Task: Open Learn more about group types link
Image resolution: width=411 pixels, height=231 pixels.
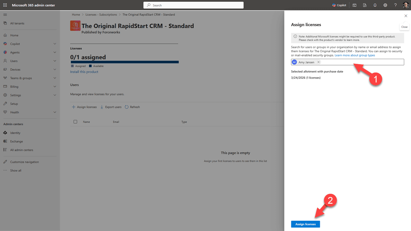Action: 354,56
